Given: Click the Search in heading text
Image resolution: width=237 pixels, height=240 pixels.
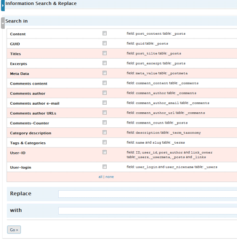Looking at the screenshot, I should coord(16,21).
